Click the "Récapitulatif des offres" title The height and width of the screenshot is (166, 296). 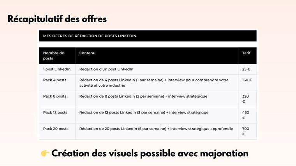coord(57,19)
